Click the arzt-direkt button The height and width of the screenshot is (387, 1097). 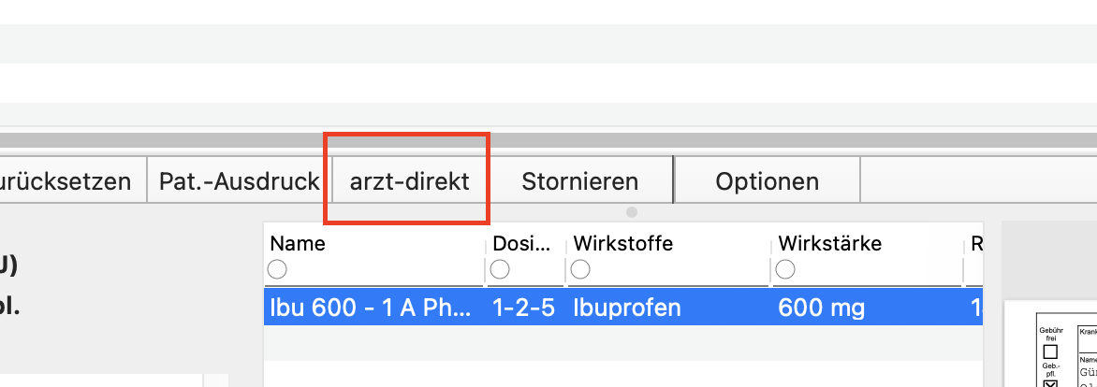(409, 181)
